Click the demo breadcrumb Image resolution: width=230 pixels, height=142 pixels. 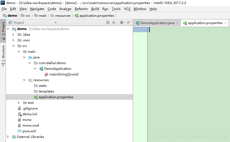[x=10, y=15]
